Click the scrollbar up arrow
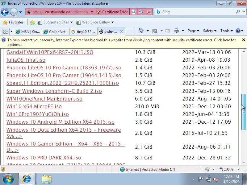The width and height of the screenshot is (247, 185). point(244,51)
